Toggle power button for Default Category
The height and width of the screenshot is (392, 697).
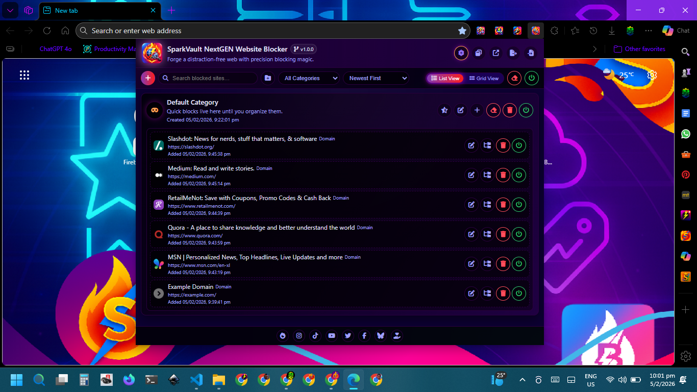(x=526, y=110)
